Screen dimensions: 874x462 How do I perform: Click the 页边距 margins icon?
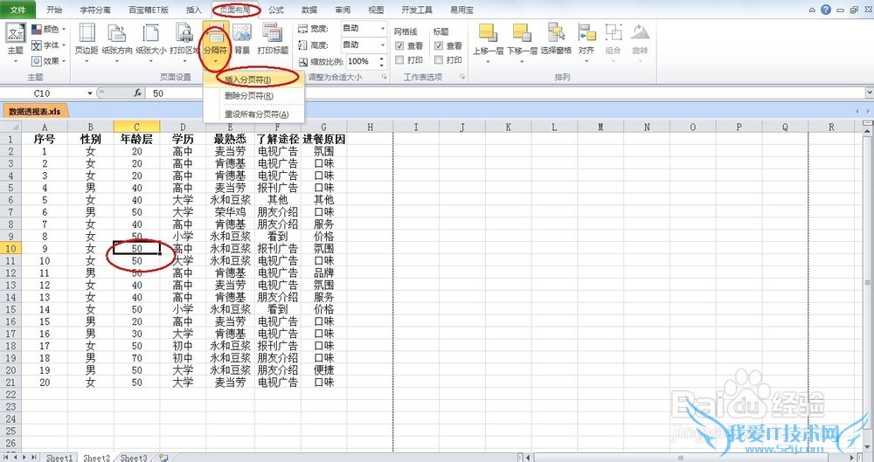pyautogui.click(x=87, y=33)
